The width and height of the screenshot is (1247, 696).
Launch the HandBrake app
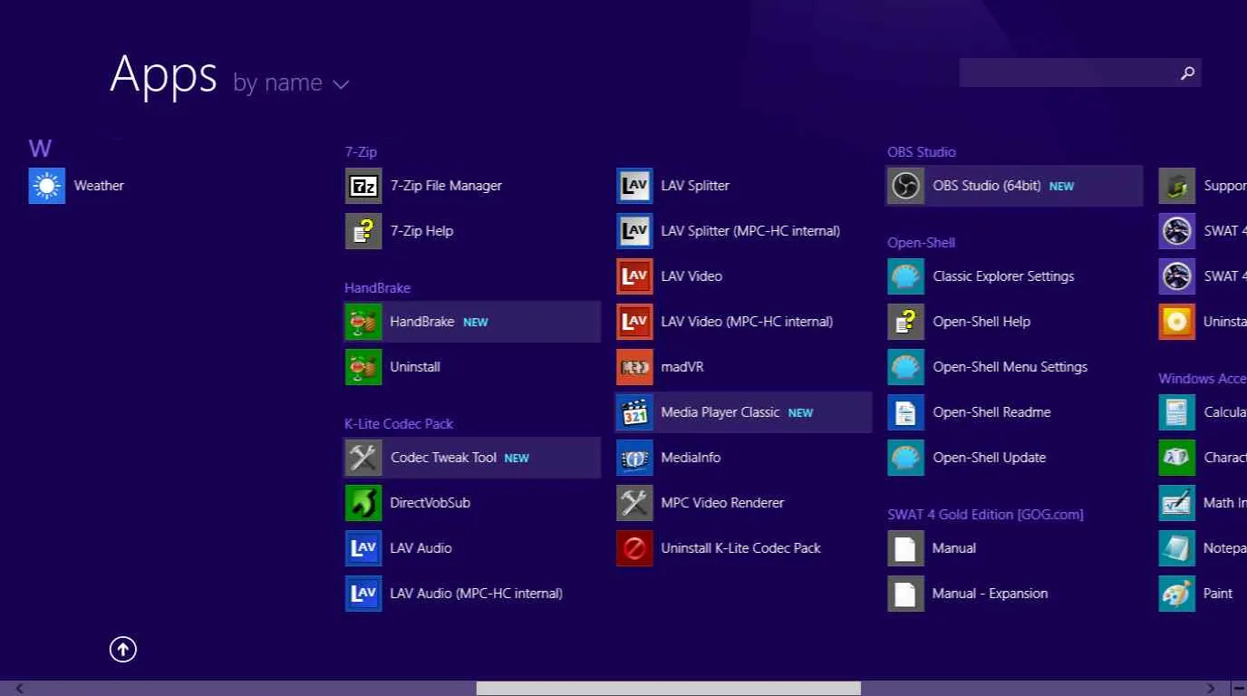[x=472, y=322]
